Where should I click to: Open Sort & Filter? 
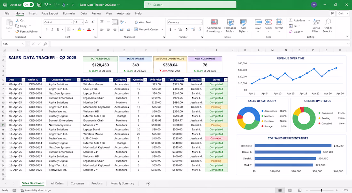coord(316,26)
